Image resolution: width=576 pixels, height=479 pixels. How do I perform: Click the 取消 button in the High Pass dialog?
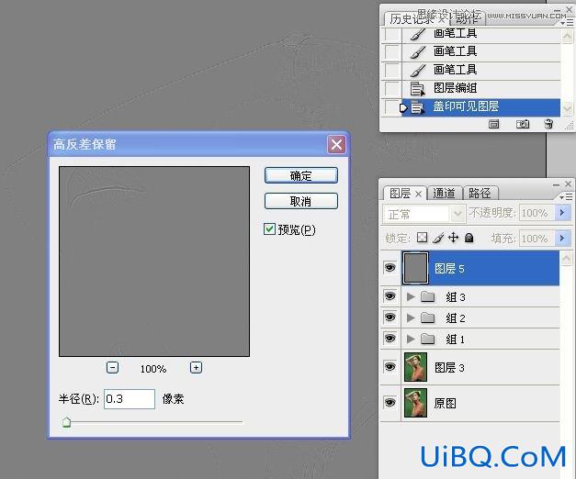pos(300,201)
